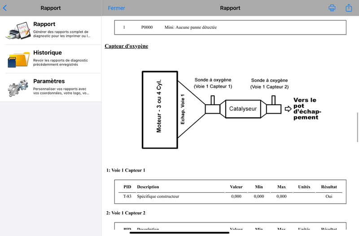Open the Rapport menu entry
The height and width of the screenshot is (236, 359).
(51, 31)
